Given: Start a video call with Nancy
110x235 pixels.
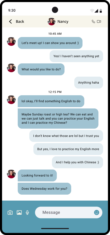Looking at the screenshot, I should [99, 21].
